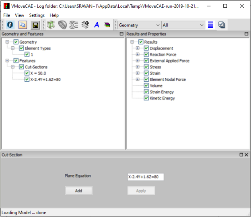The image size is (251, 217).
Task: Click the colored stacked layers icon
Action: (x=107, y=25)
